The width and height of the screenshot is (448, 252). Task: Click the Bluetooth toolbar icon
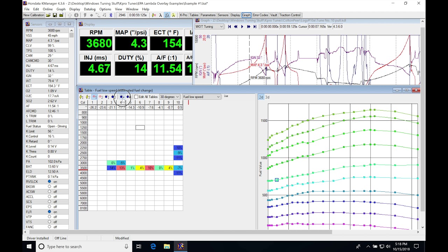[x=111, y=15]
